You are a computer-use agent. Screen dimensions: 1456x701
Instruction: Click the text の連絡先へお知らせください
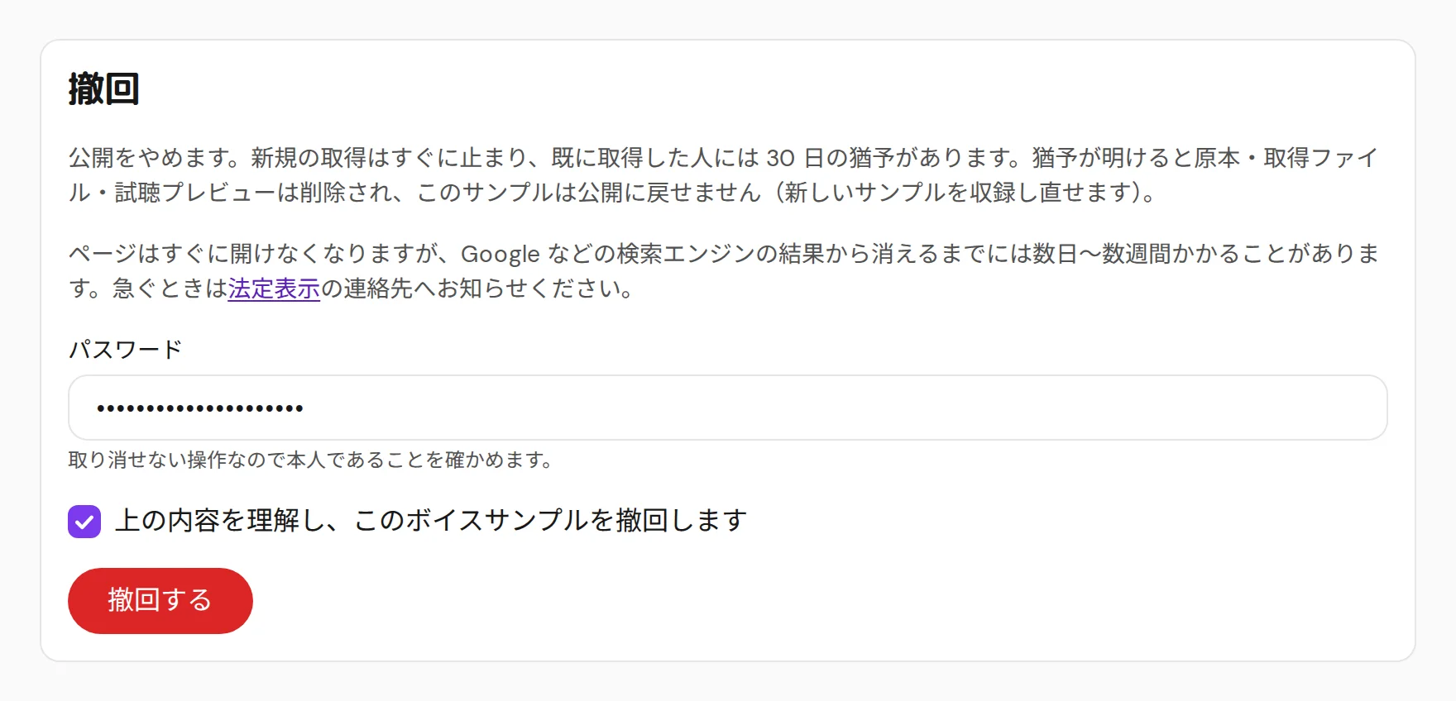[x=477, y=289]
